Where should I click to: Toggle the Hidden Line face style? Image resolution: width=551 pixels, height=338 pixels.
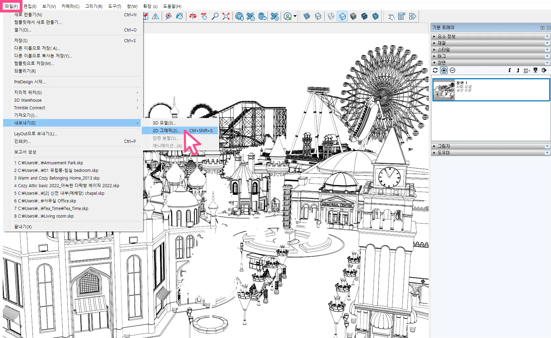point(342,16)
